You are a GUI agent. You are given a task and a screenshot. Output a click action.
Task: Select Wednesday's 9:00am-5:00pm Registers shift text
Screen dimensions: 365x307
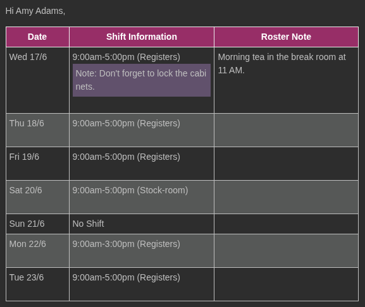[126, 57]
